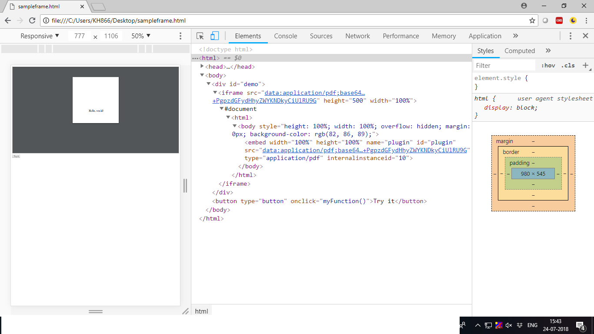Open the Computed styles tab
The image size is (594, 334).
coord(519,51)
